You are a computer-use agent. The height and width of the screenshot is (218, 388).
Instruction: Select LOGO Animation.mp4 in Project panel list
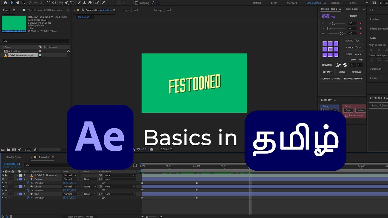(x=21, y=55)
